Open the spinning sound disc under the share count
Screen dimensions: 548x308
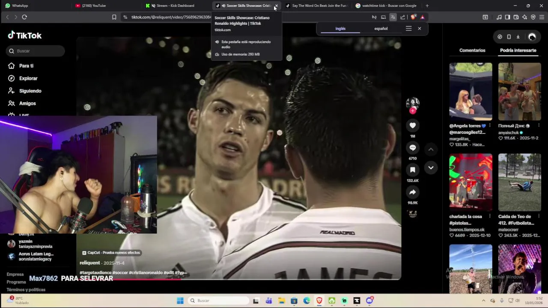(413, 213)
